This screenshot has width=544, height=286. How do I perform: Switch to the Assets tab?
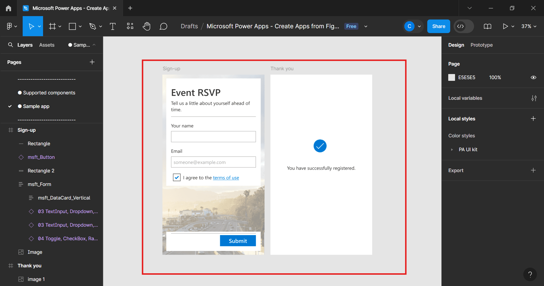point(47,45)
